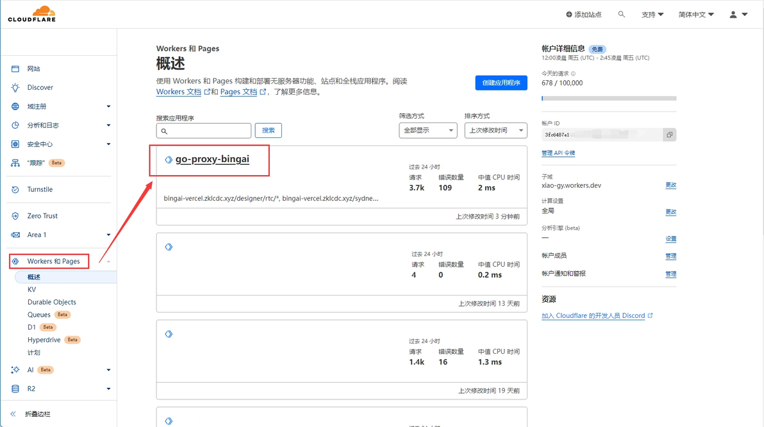764x427 pixels.
Task: Expand the Area 1 menu arrow
Action: 109,235
